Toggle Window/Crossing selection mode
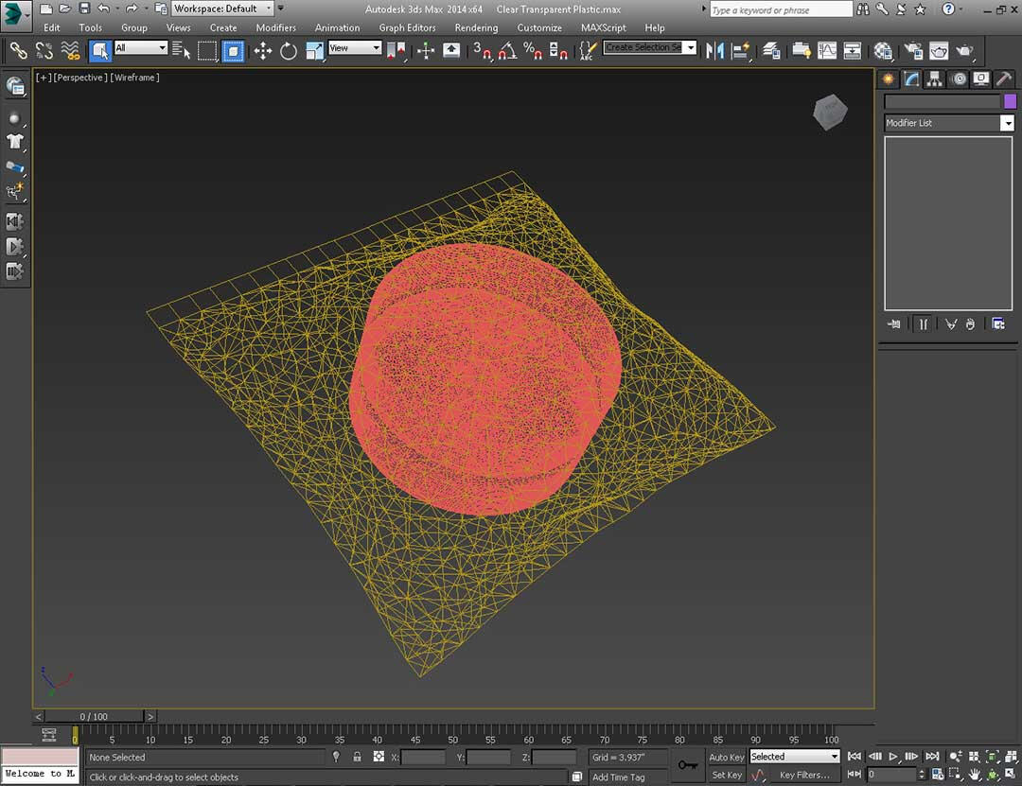Viewport: 1022px width, 786px height. click(233, 50)
